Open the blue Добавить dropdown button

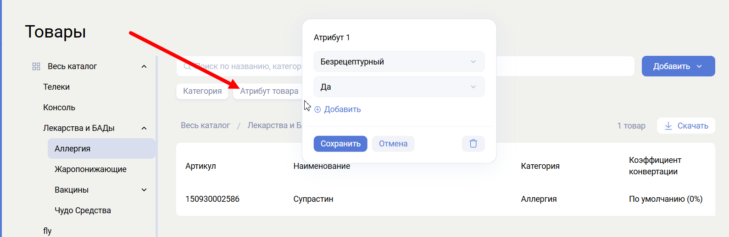tap(678, 66)
